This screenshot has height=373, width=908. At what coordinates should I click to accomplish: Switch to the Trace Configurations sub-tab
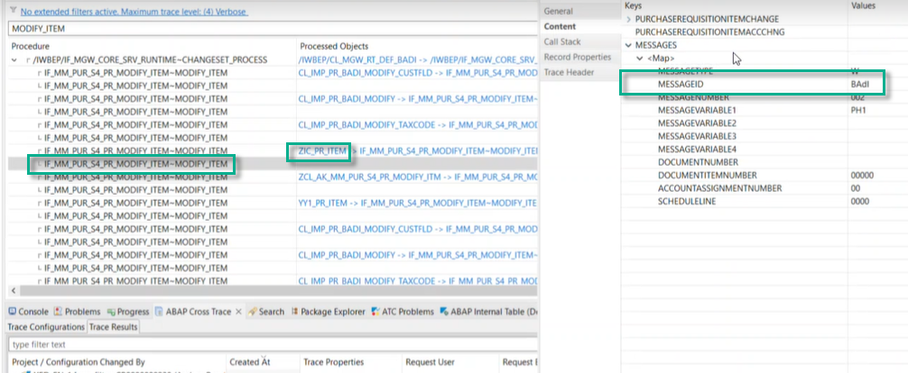(x=46, y=327)
